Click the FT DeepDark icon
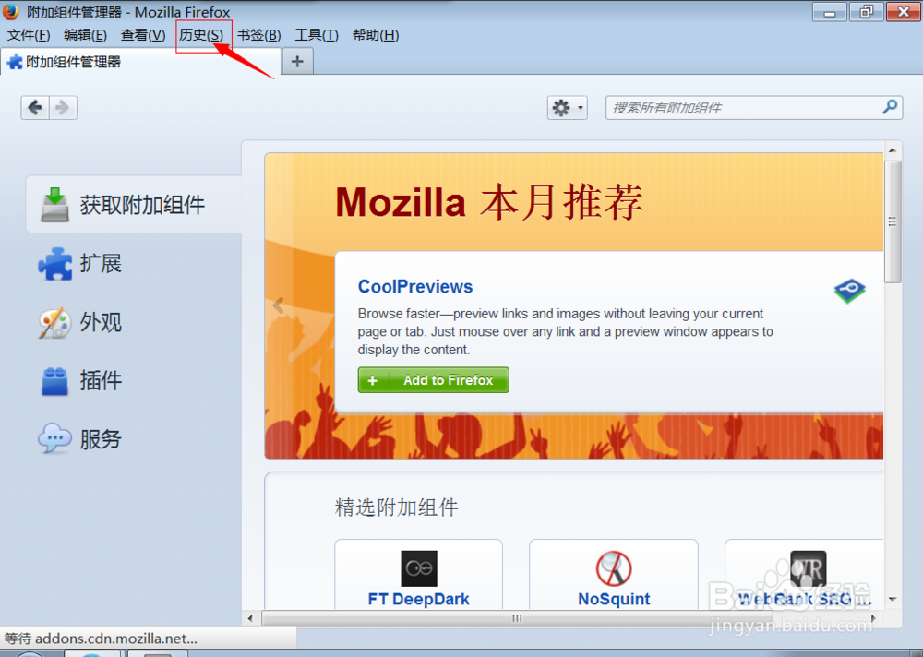Viewport: 923px width, 657px height. pyautogui.click(x=418, y=568)
